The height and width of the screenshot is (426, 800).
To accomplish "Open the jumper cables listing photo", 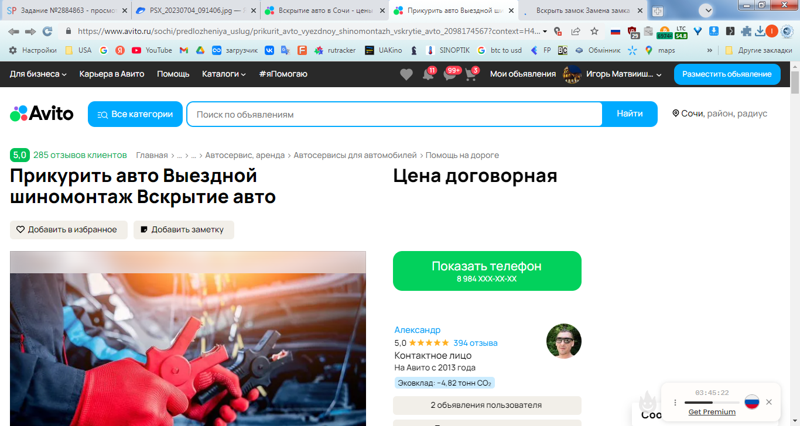I will 188,339.
